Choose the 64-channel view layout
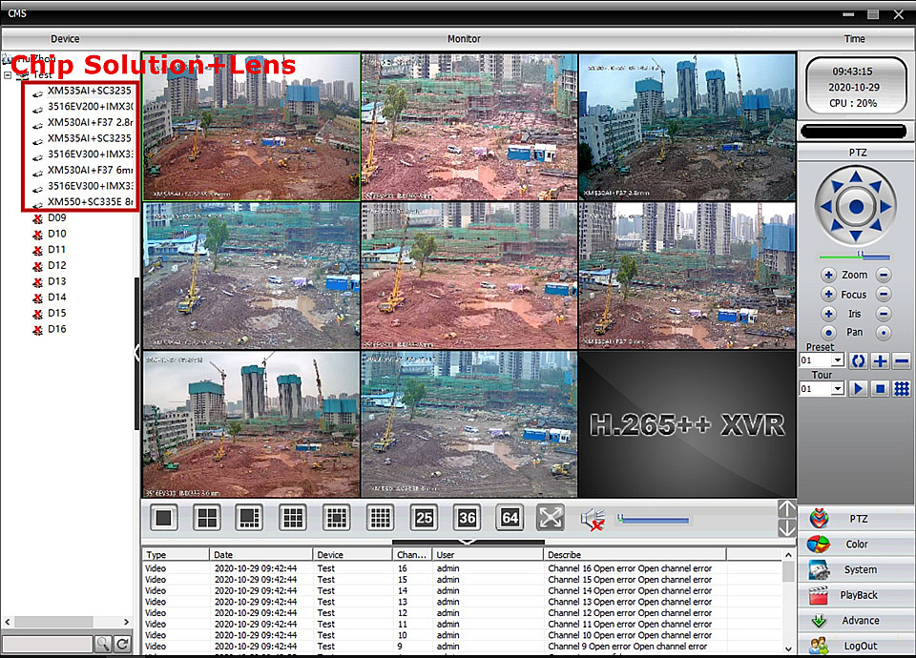 tap(510, 518)
